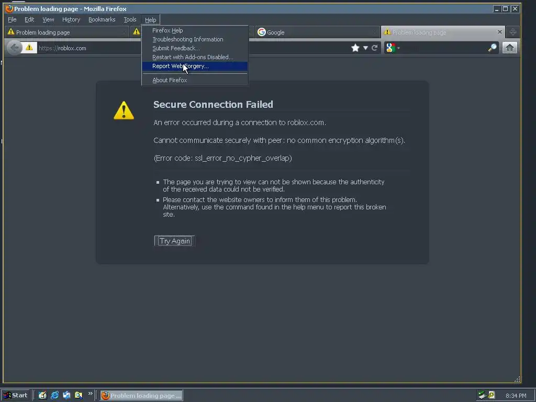Click the 8:34 PM clock
The width and height of the screenshot is (536, 402).
516,396
